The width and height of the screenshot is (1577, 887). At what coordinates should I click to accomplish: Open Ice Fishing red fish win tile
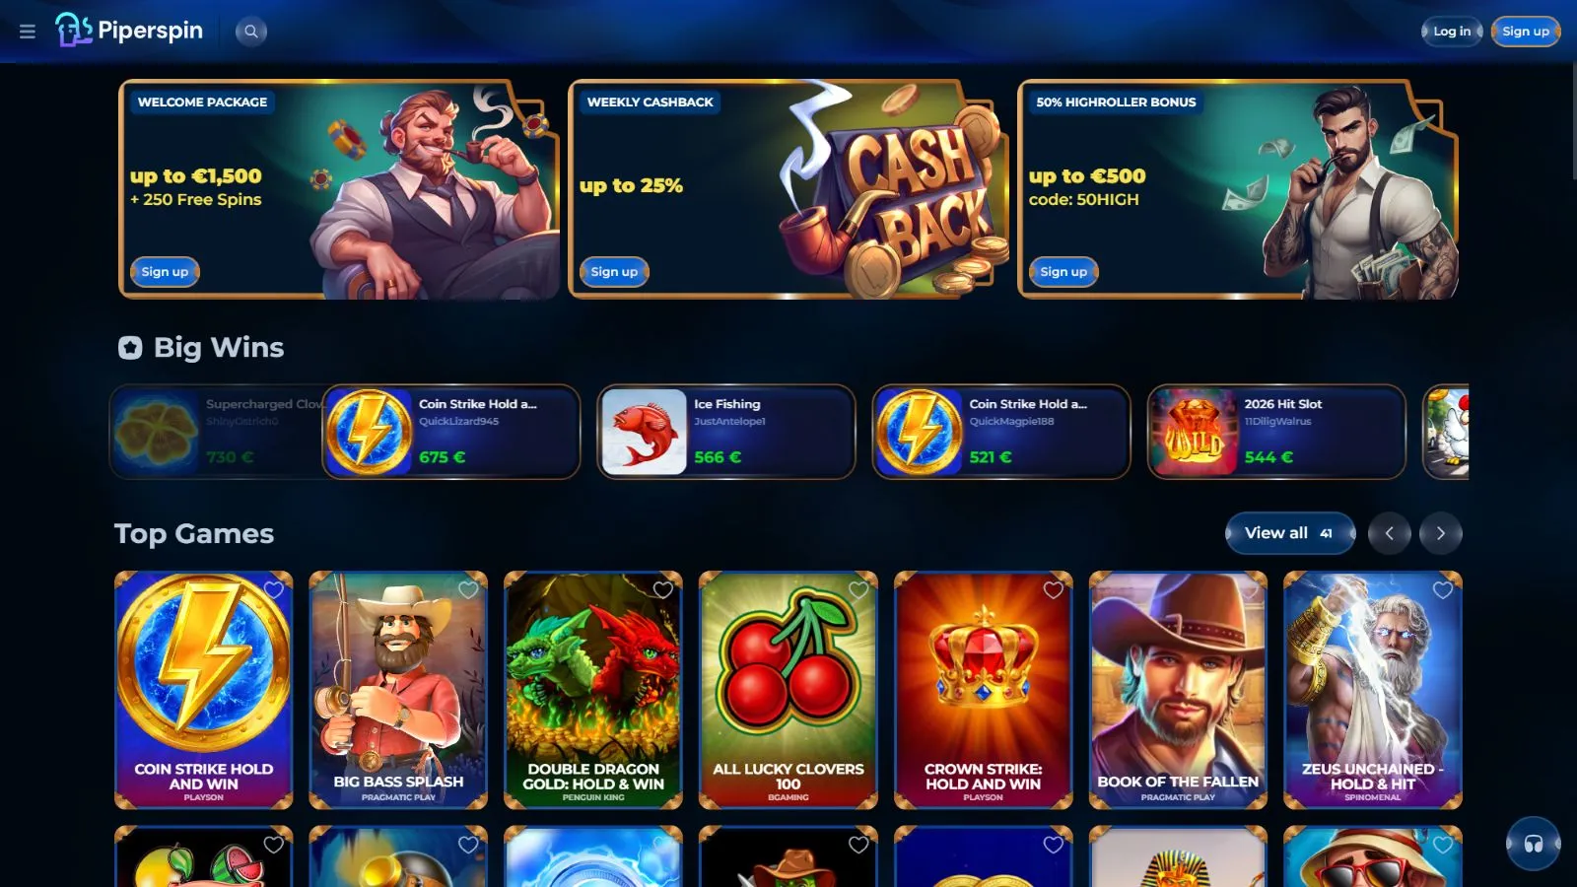click(x=726, y=432)
